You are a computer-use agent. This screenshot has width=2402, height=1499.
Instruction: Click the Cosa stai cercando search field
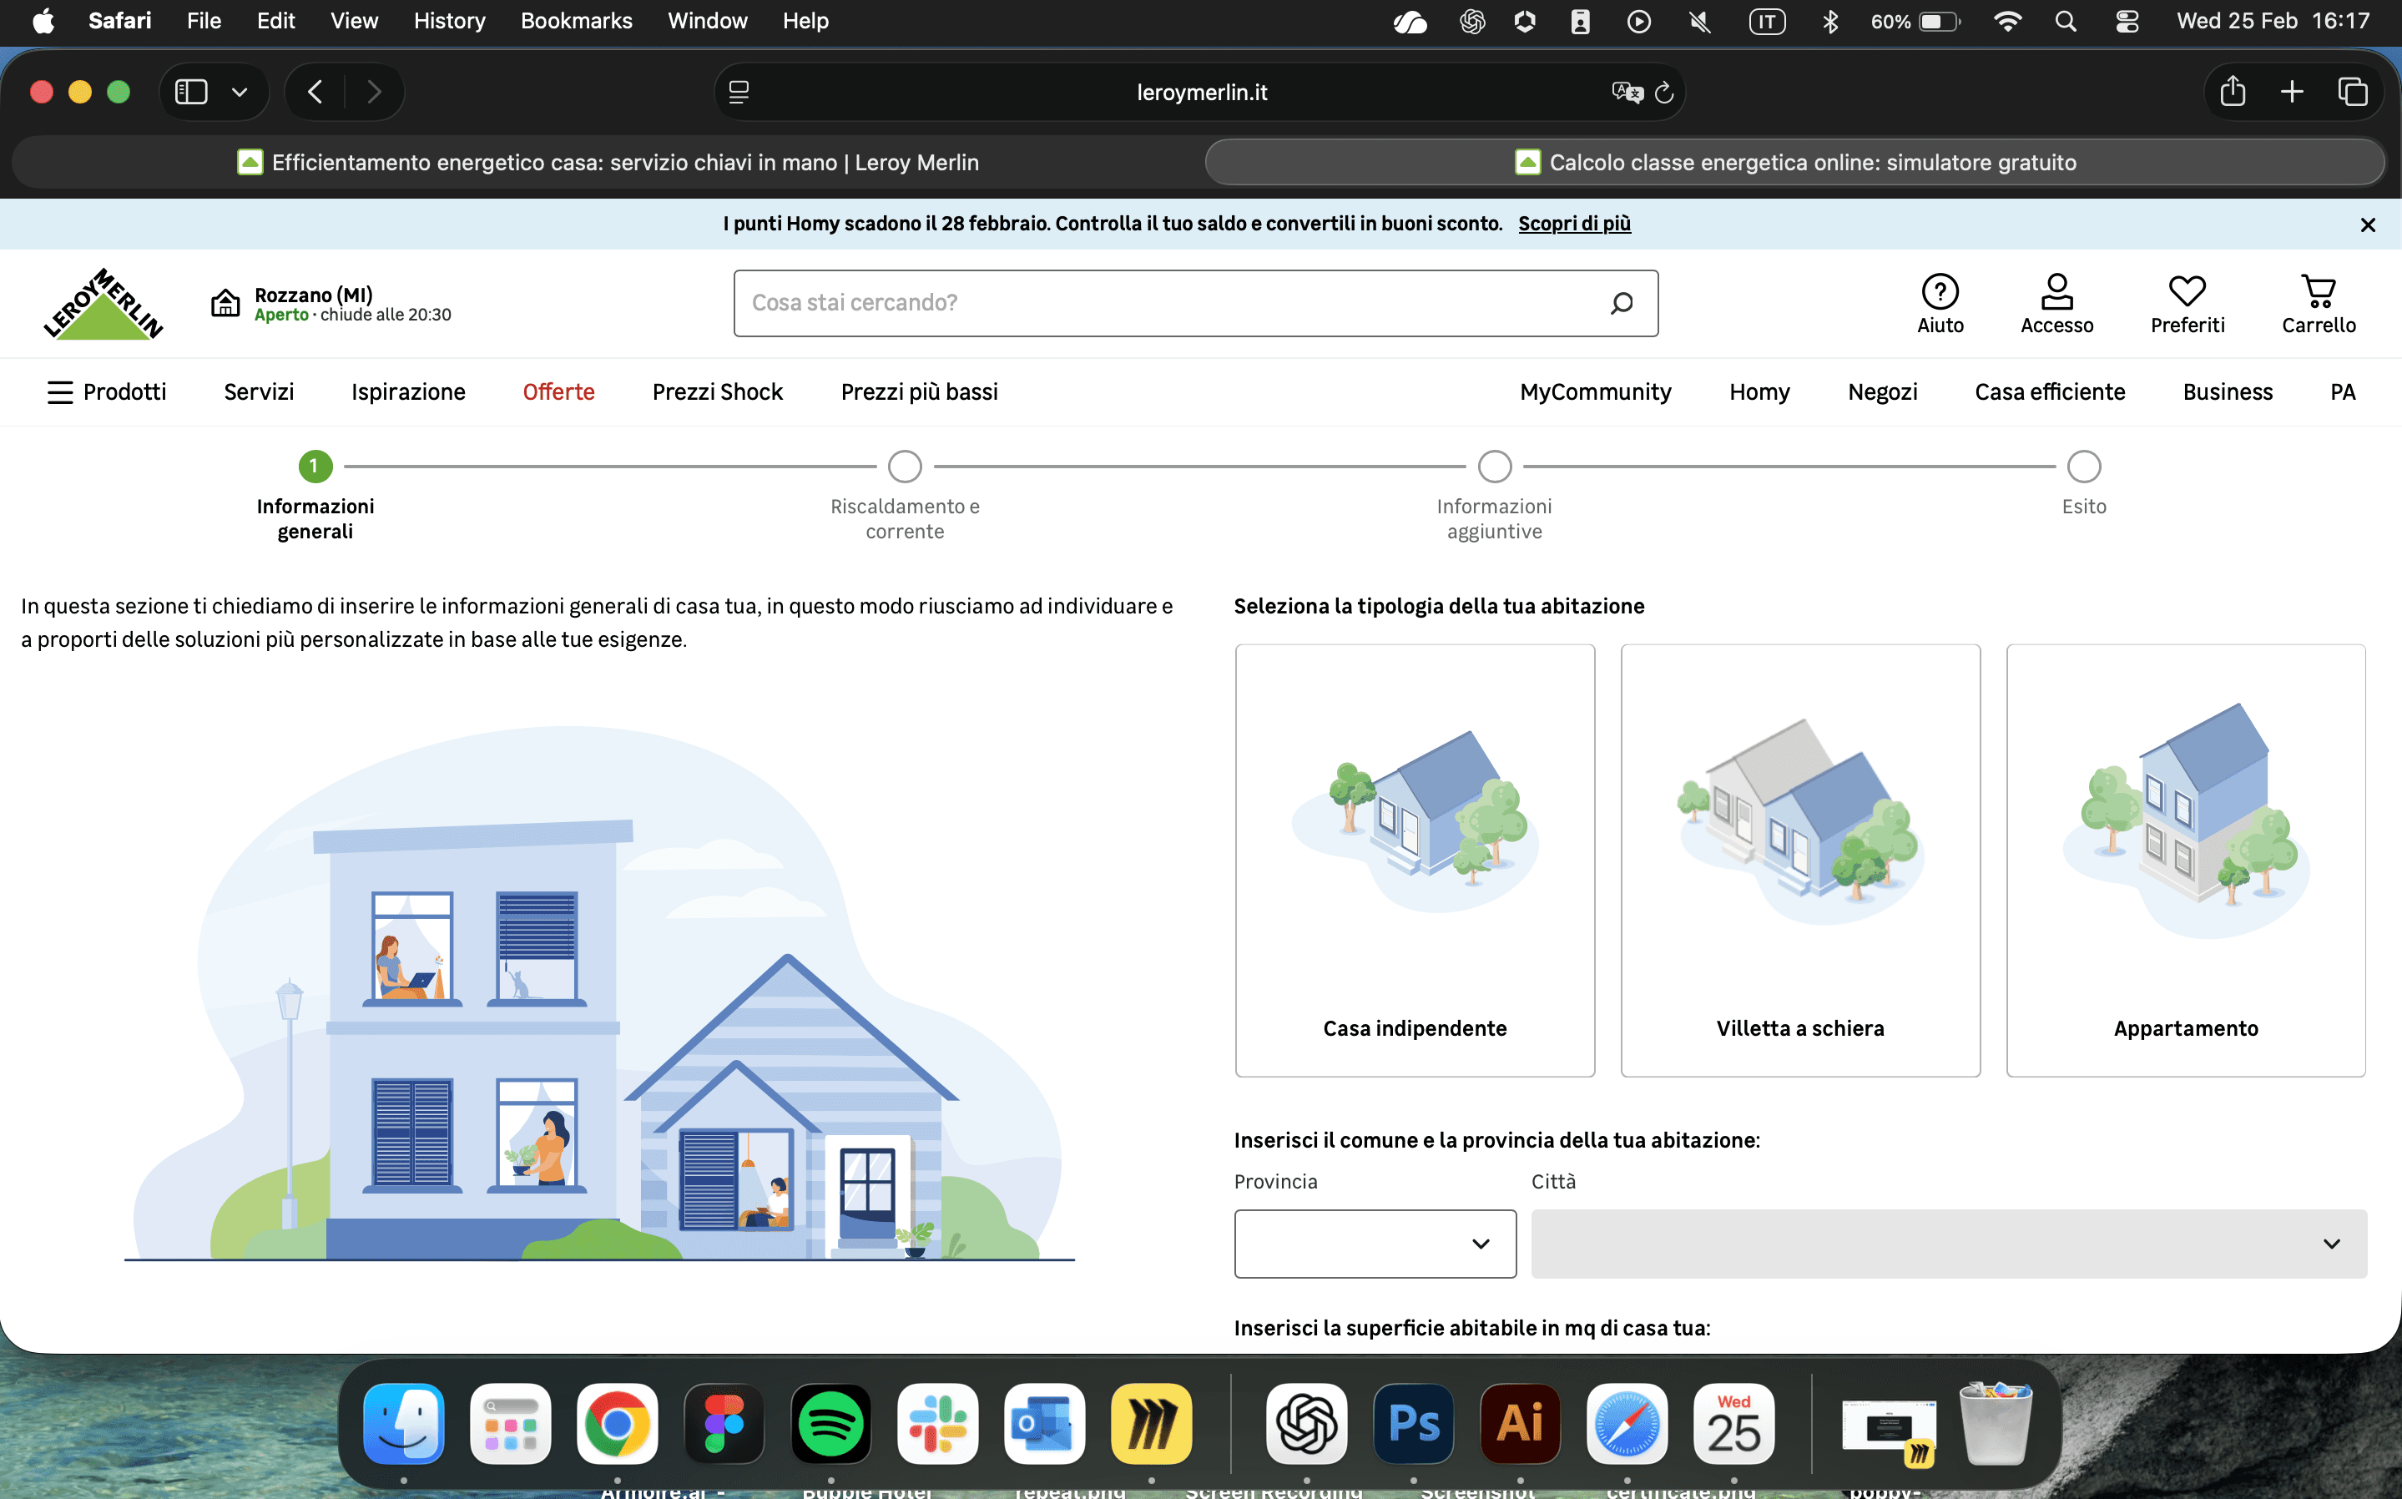click(x=1170, y=303)
